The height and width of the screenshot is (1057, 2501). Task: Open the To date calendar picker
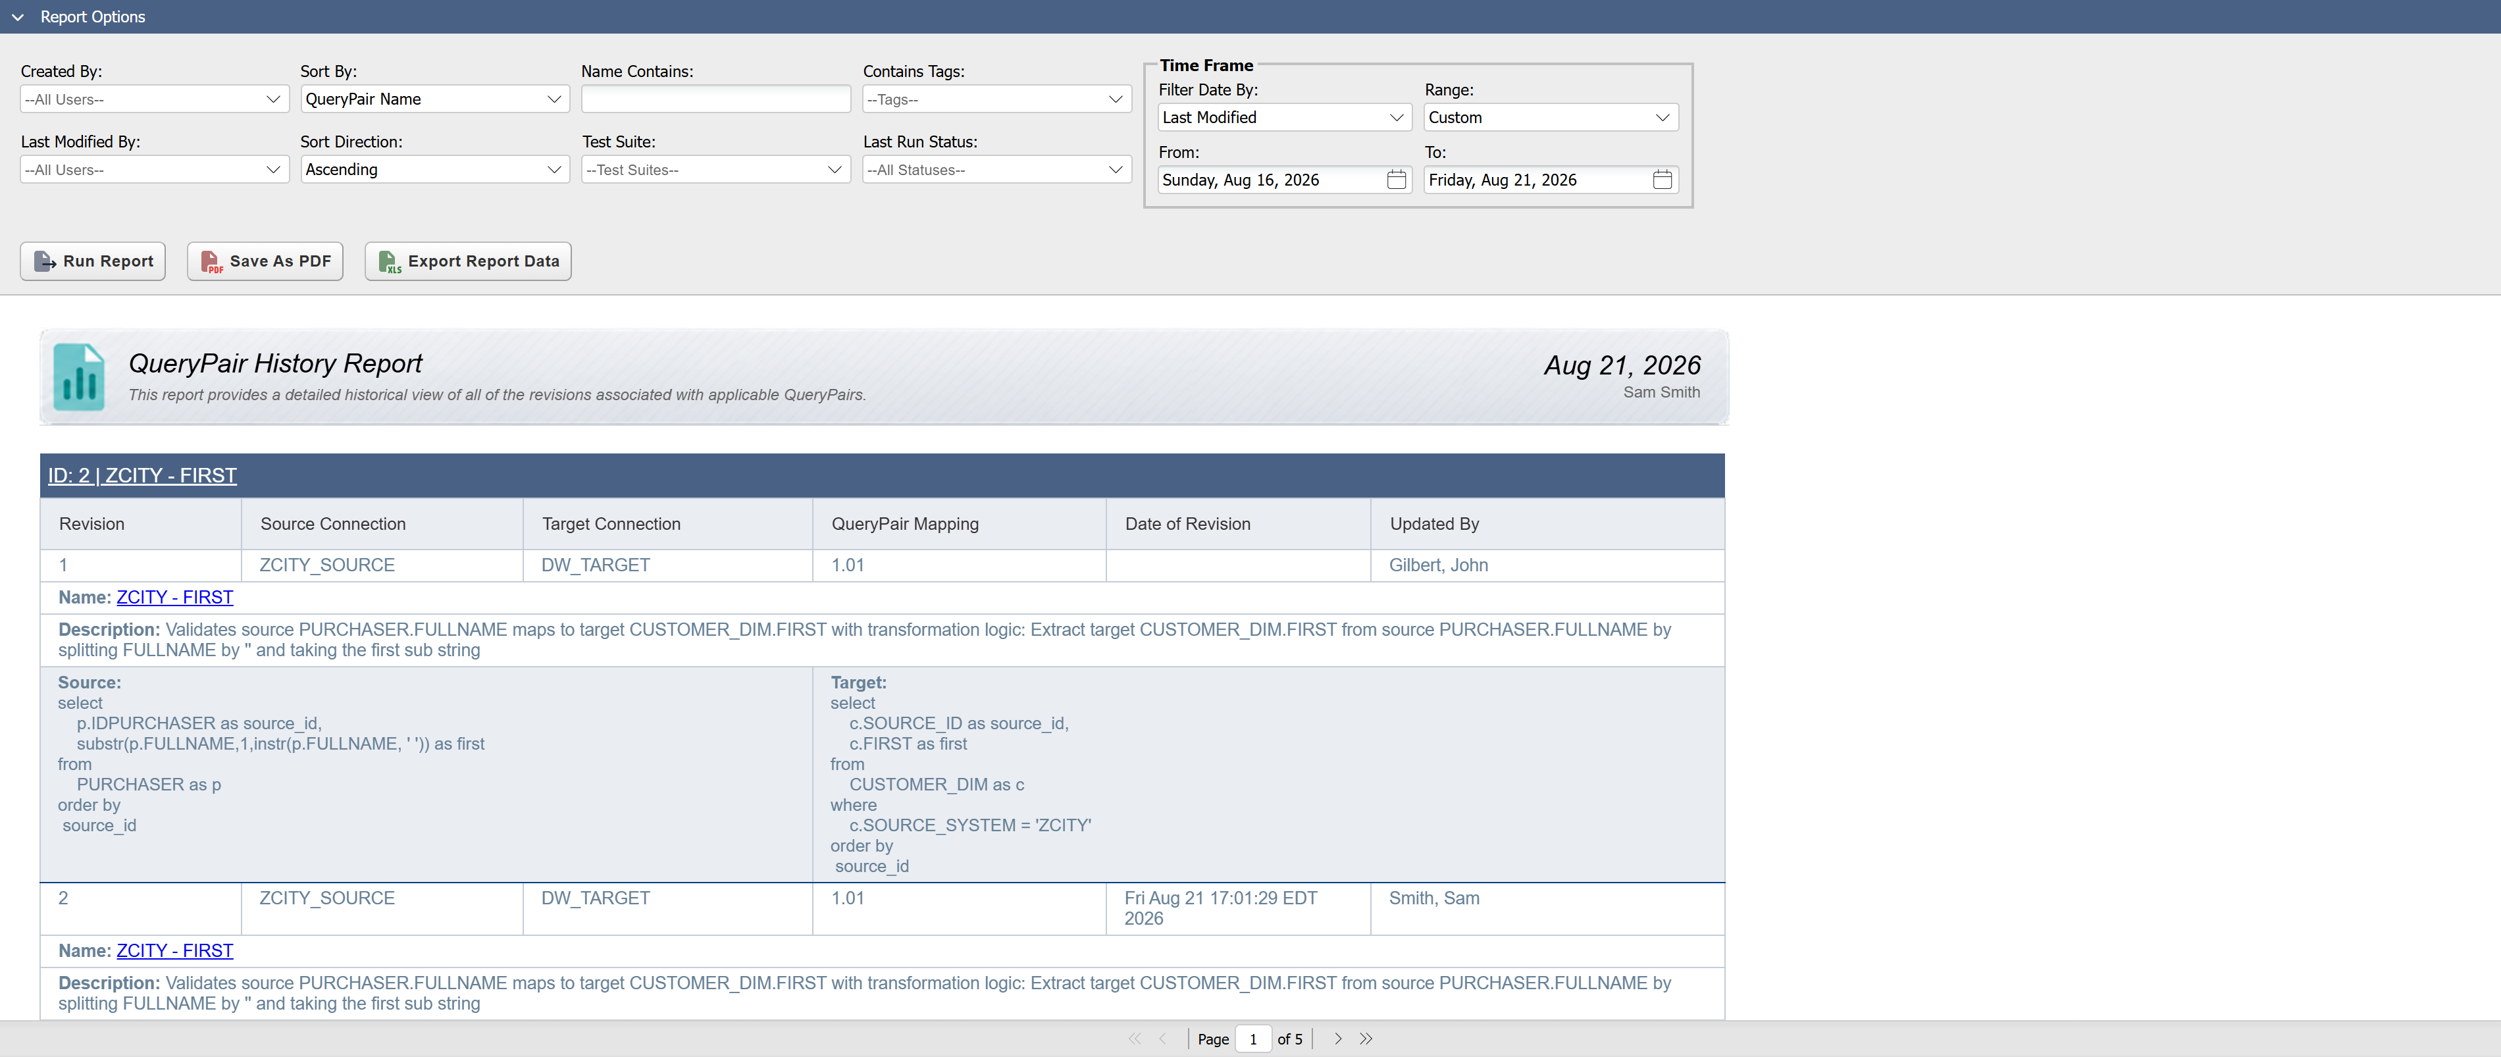[1662, 180]
